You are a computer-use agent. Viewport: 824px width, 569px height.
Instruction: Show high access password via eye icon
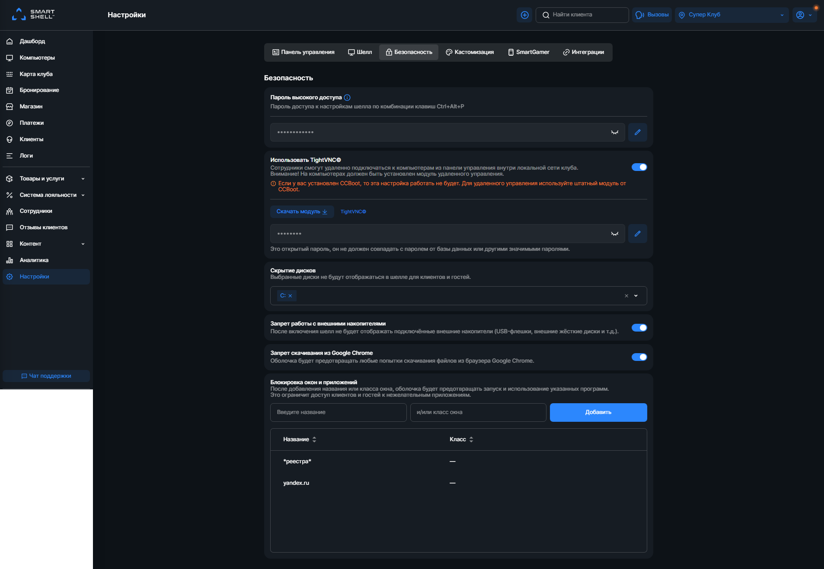click(x=614, y=132)
